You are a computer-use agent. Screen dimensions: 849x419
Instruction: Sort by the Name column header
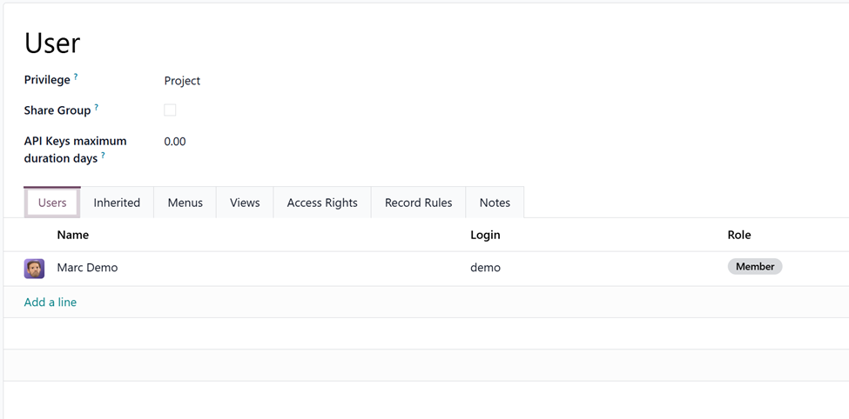click(73, 235)
